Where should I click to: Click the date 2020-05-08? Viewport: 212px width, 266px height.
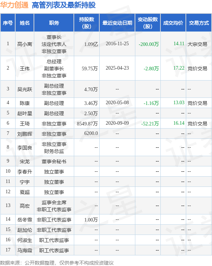[x=117, y=103]
